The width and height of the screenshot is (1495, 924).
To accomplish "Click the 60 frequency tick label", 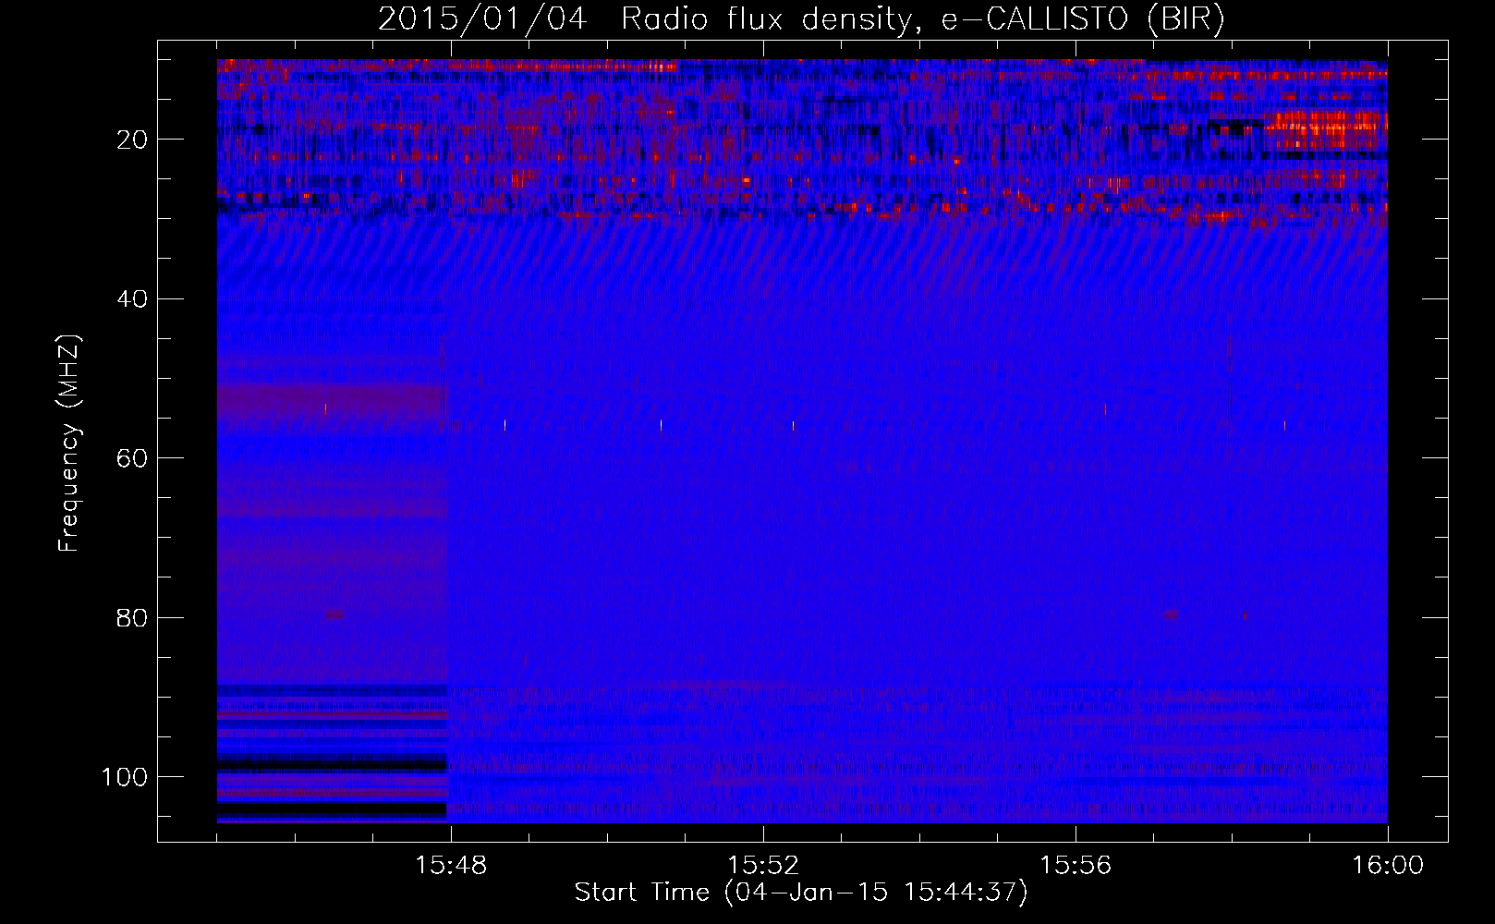I will [132, 458].
